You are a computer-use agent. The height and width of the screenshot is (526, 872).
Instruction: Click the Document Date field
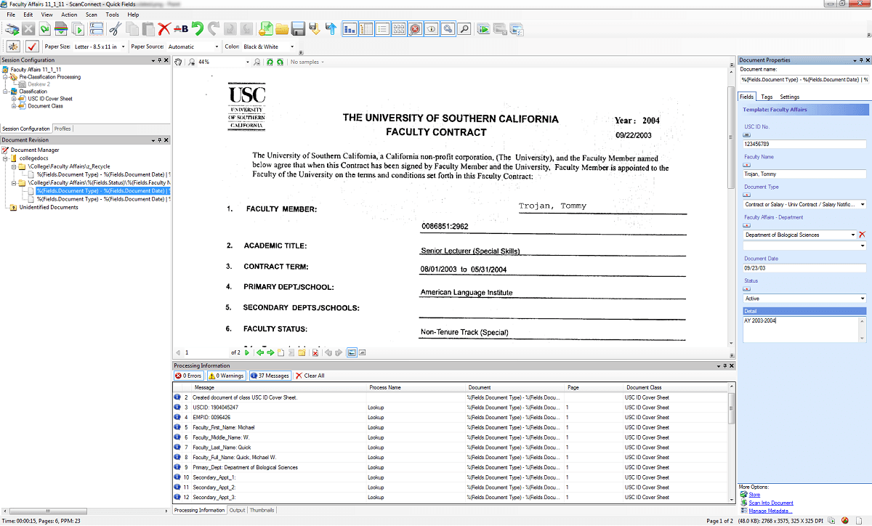click(804, 268)
